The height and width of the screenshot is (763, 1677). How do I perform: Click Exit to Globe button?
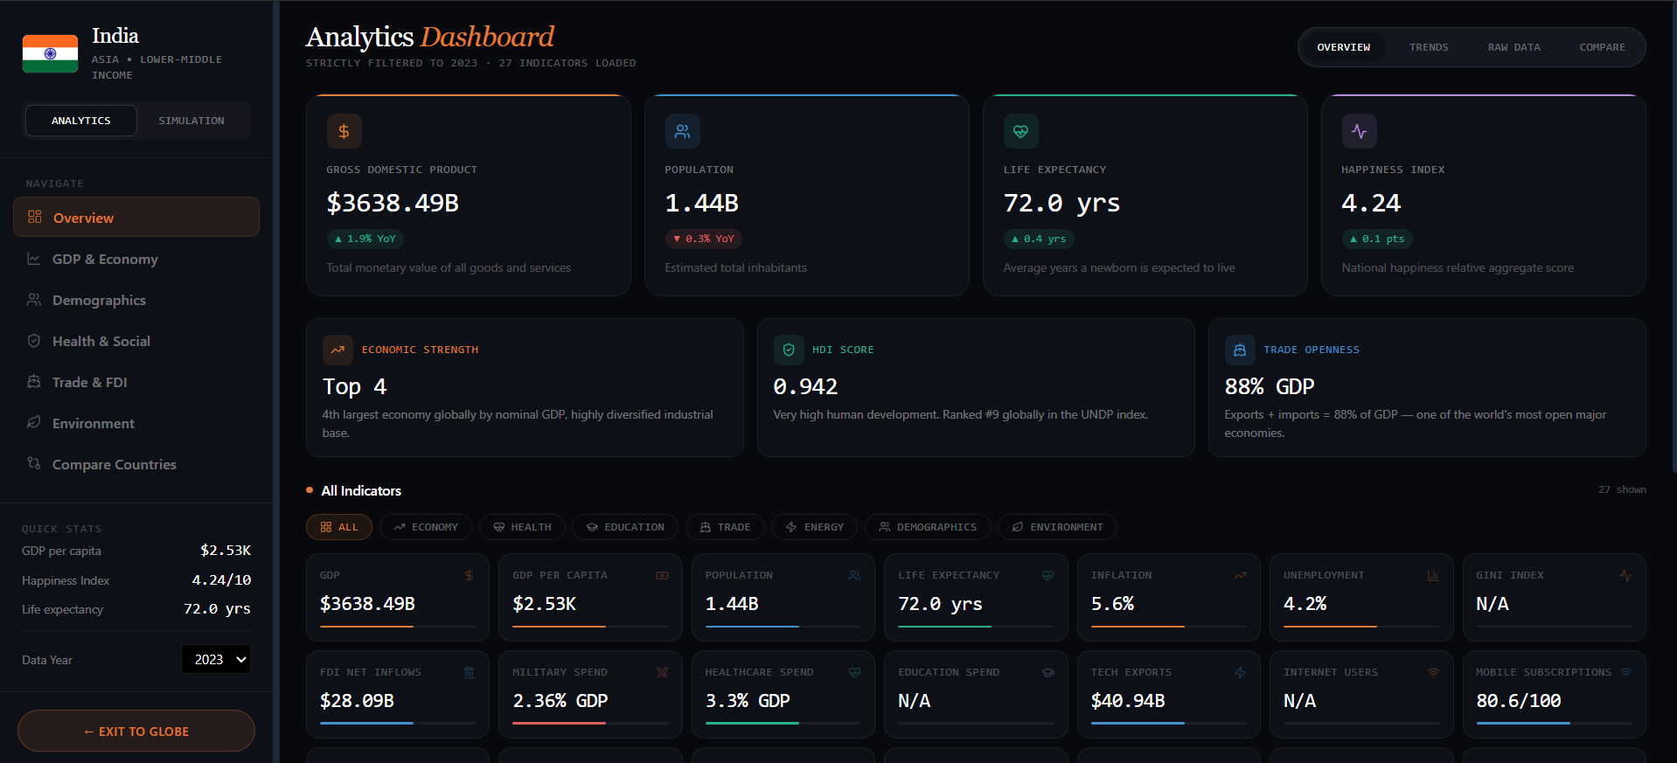(136, 731)
